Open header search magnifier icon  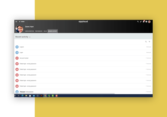(138, 22)
